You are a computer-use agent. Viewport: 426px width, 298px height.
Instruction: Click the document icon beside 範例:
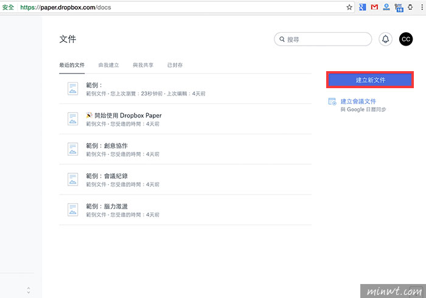(73, 88)
